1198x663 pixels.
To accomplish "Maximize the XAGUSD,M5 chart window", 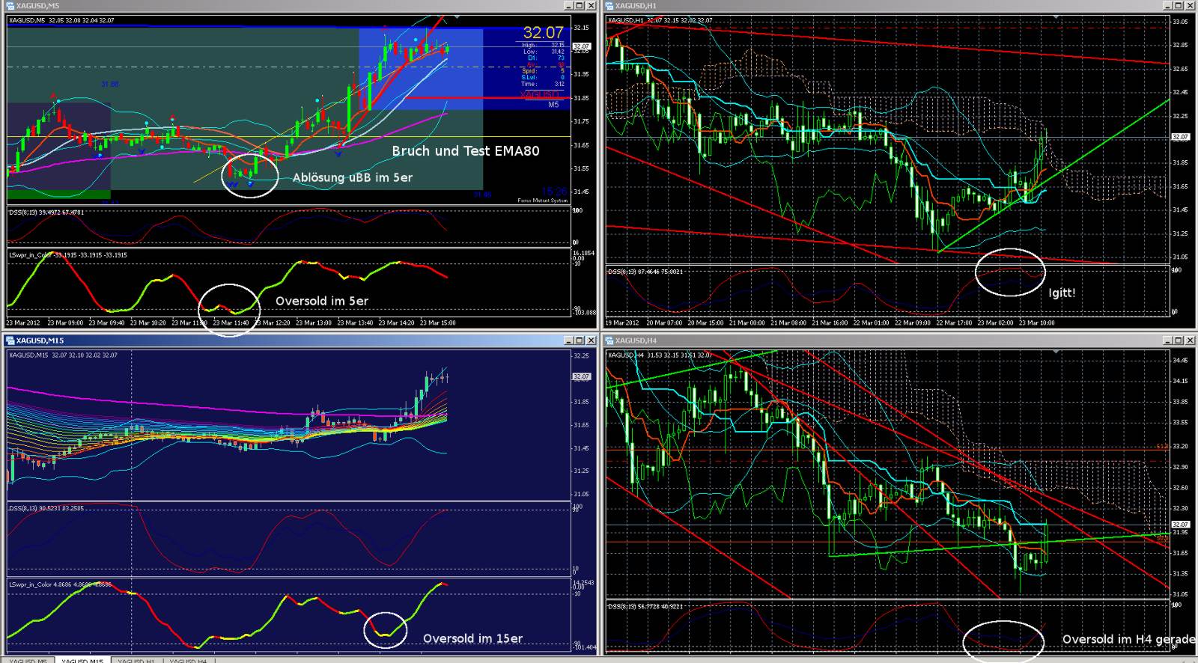I will point(579,5).
